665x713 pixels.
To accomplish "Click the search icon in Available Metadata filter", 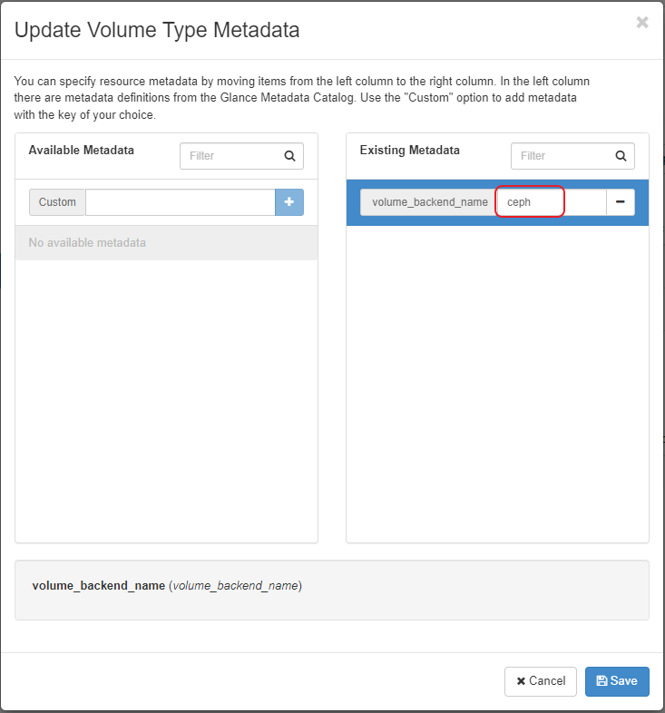I will pyautogui.click(x=289, y=156).
